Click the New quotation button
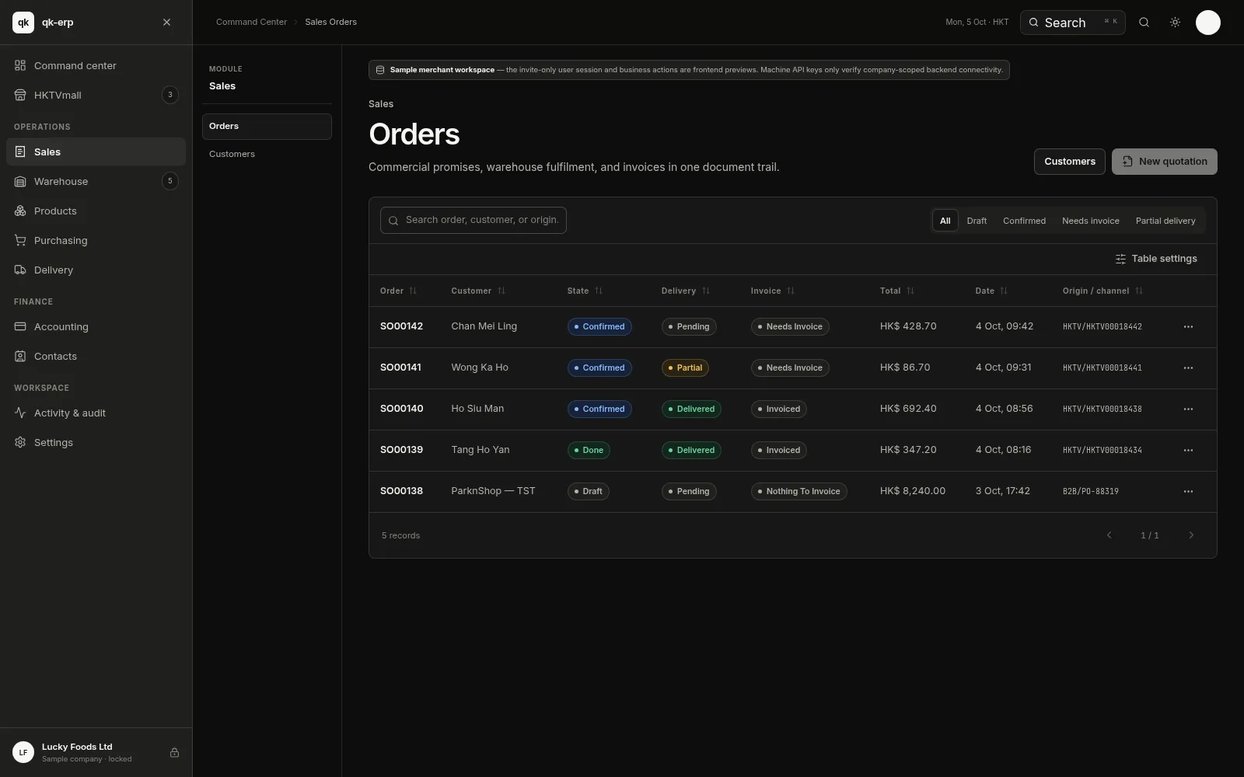The width and height of the screenshot is (1244, 777). (1164, 162)
